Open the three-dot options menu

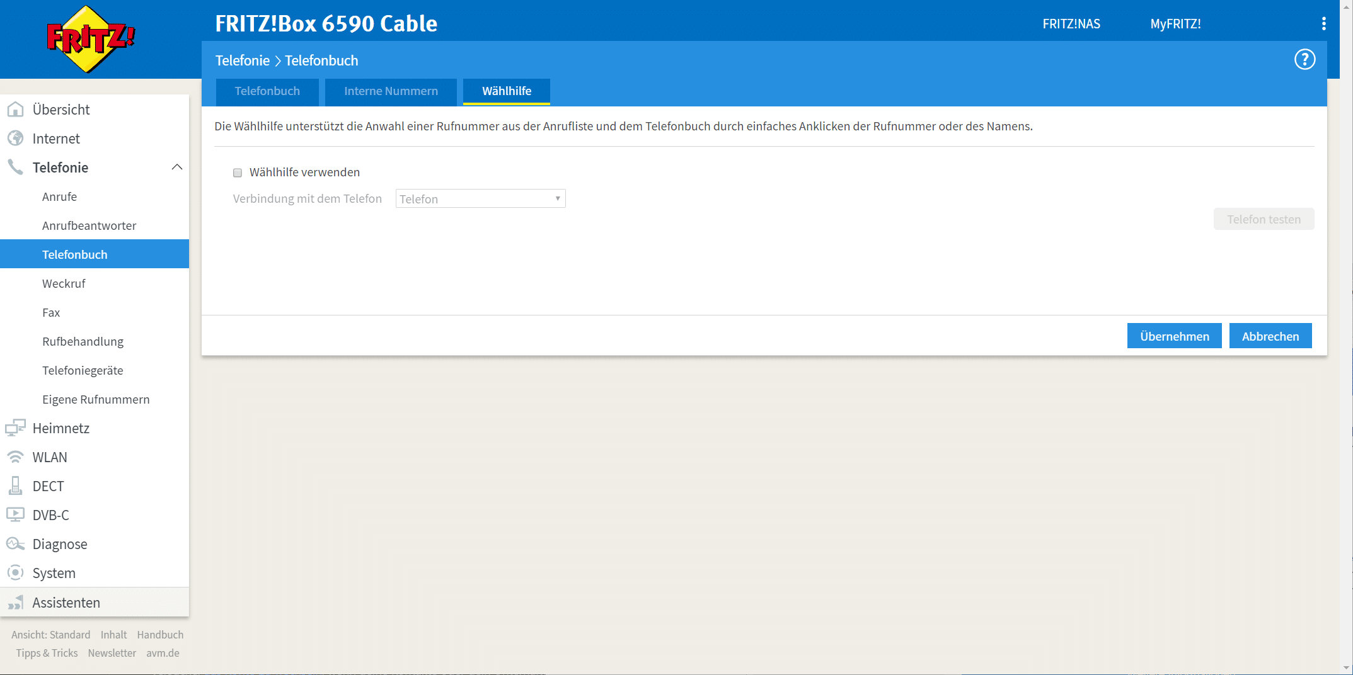pyautogui.click(x=1323, y=24)
